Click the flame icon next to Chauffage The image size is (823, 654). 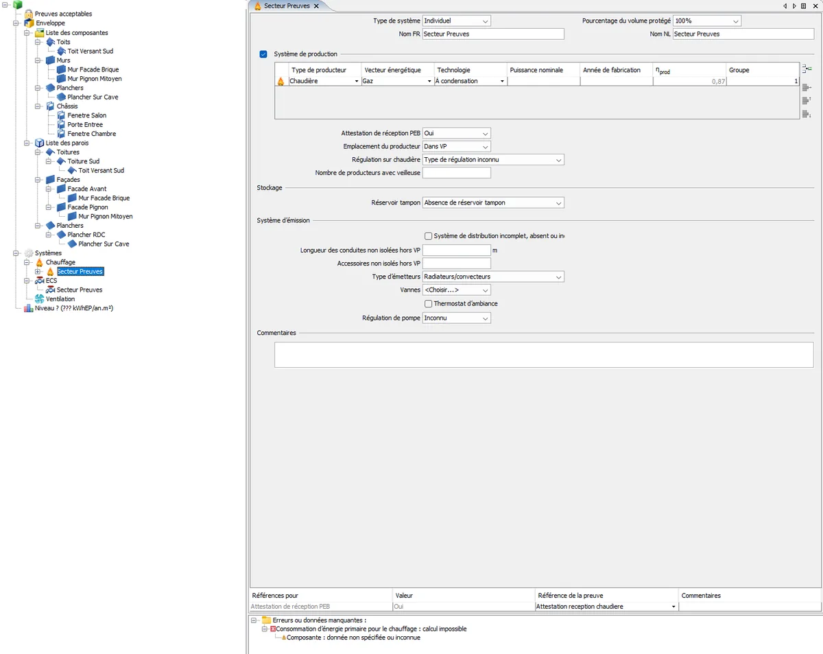point(40,262)
